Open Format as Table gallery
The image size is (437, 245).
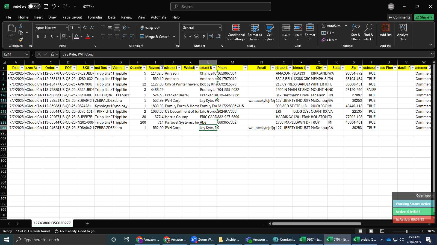(x=255, y=33)
